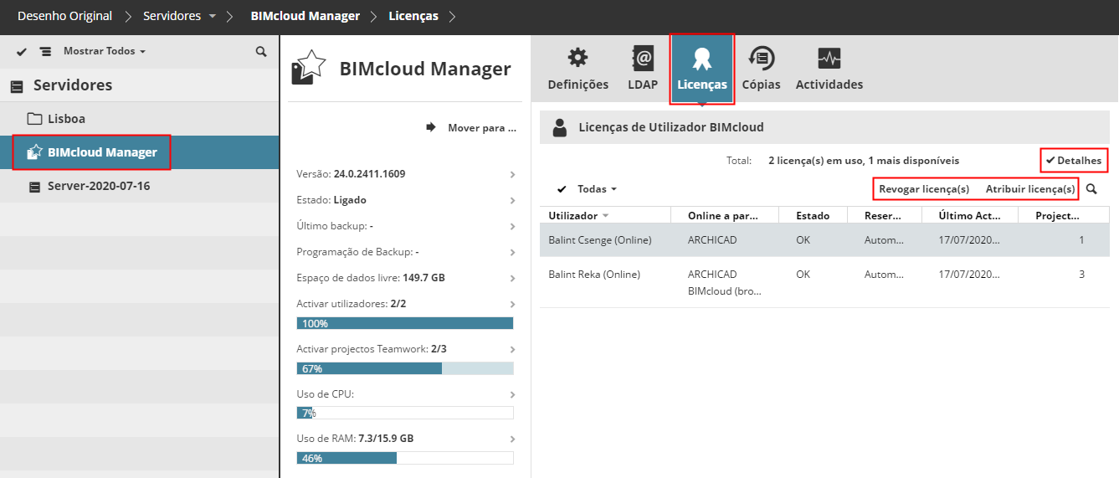
Task: Open the Cópias backup icon
Action: tap(761, 59)
